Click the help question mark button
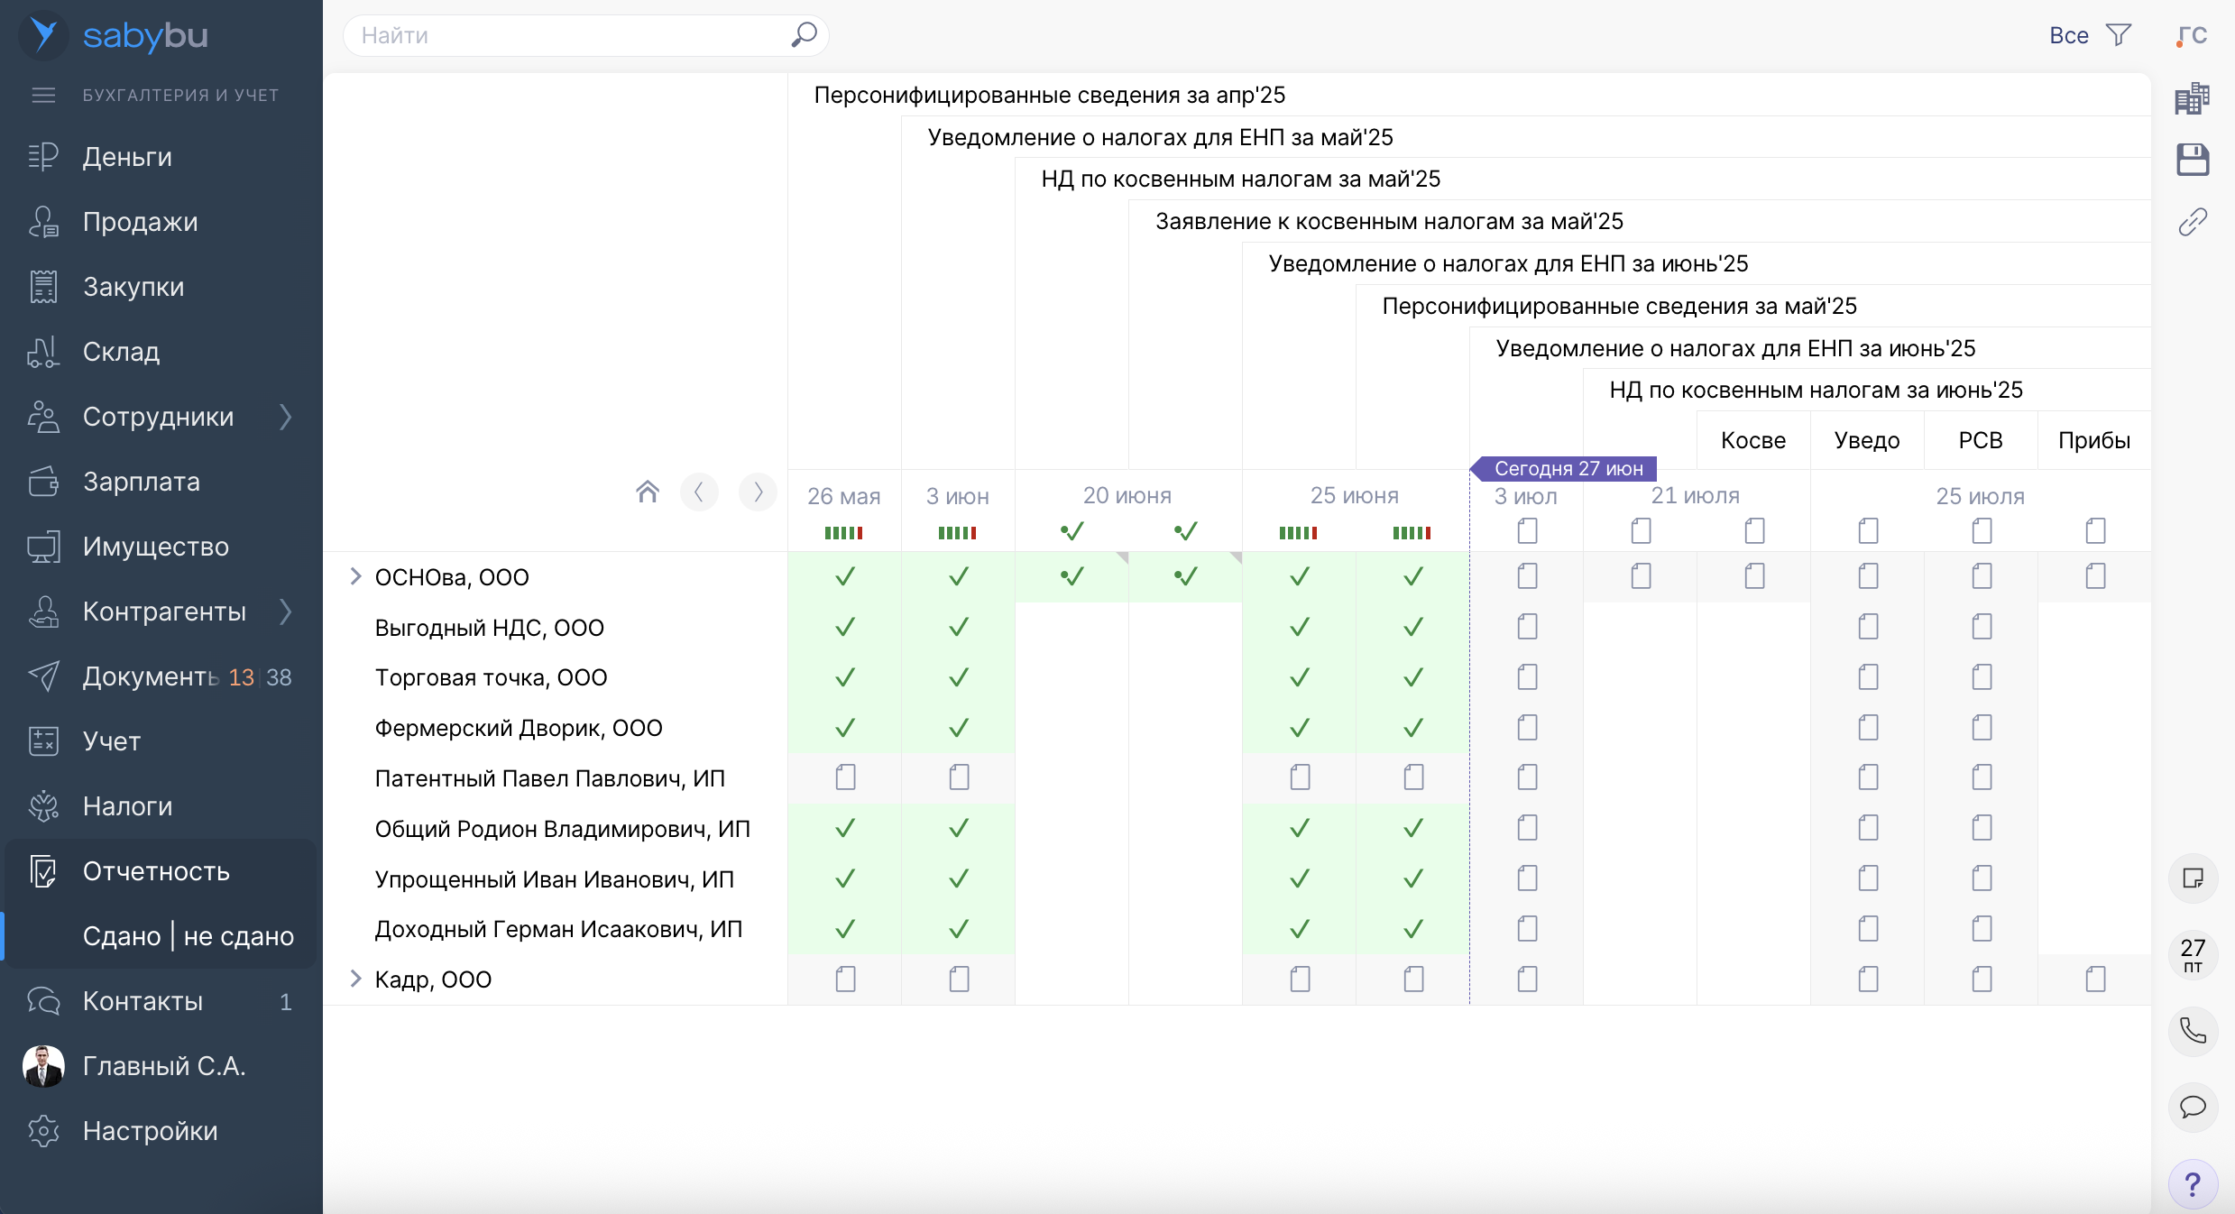The height and width of the screenshot is (1214, 2235). coord(2192,1183)
